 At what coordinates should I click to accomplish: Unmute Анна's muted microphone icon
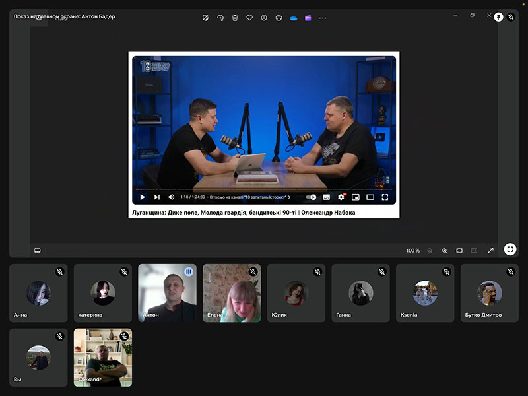[x=59, y=271]
